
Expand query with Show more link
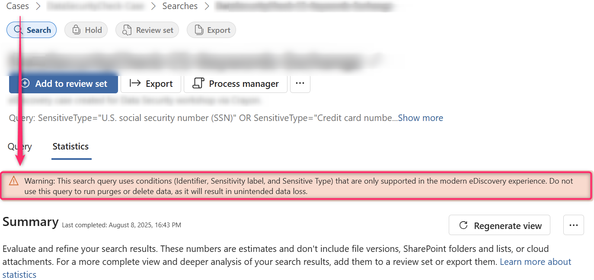421,118
